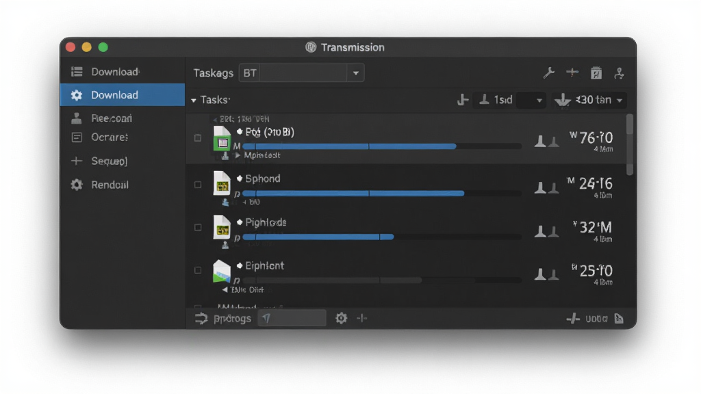Click the clipboard icon in top toolbar
The image size is (701, 394).
point(596,73)
